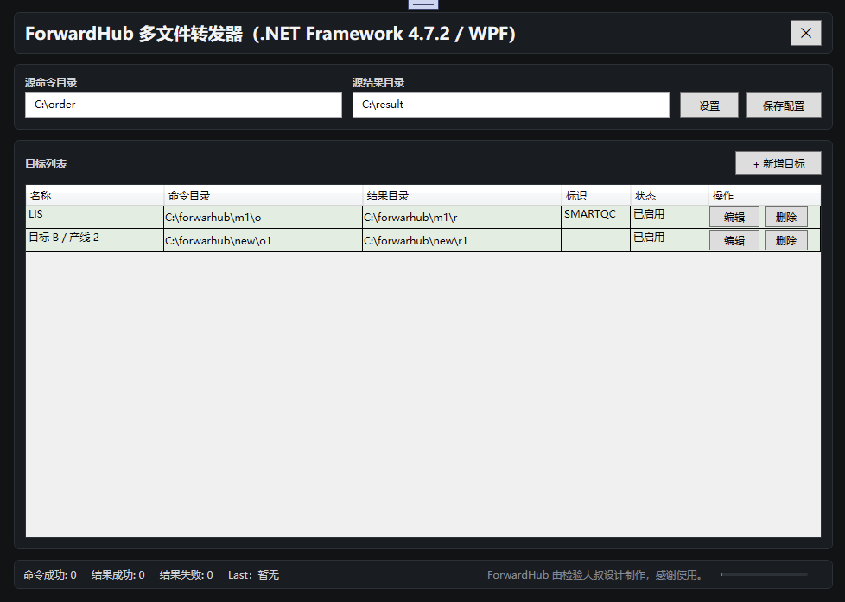The width and height of the screenshot is (845, 602).
Task: Click + 新增目标 to add a new target
Action: pos(777,162)
